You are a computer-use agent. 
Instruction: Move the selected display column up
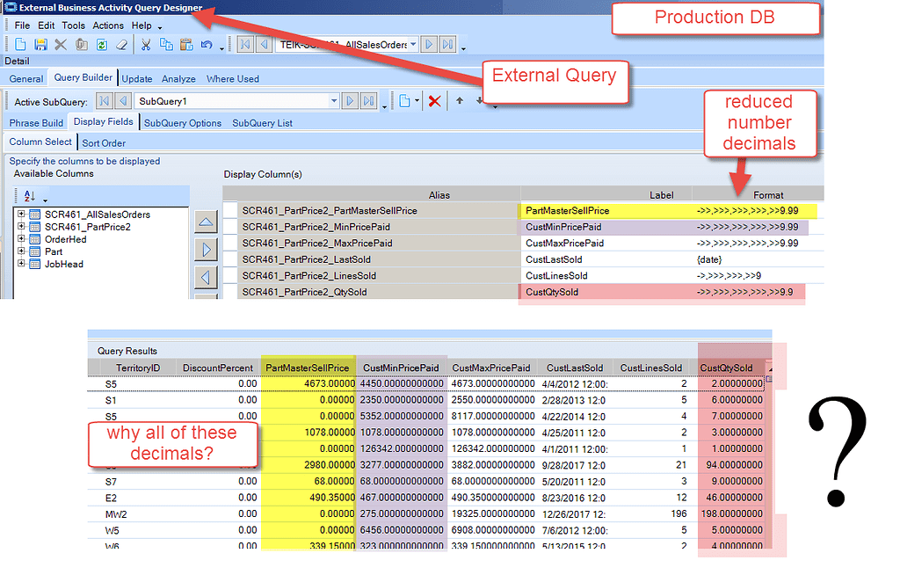206,222
